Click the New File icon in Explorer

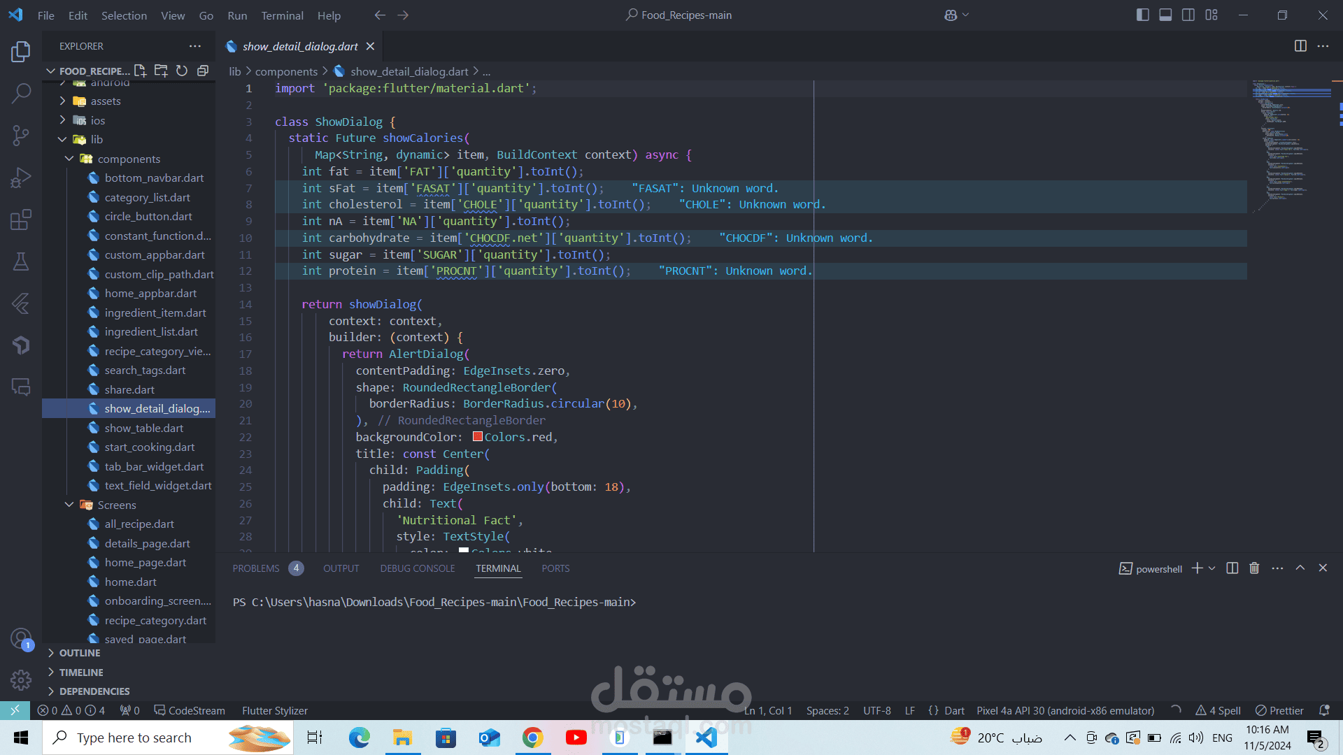140,71
